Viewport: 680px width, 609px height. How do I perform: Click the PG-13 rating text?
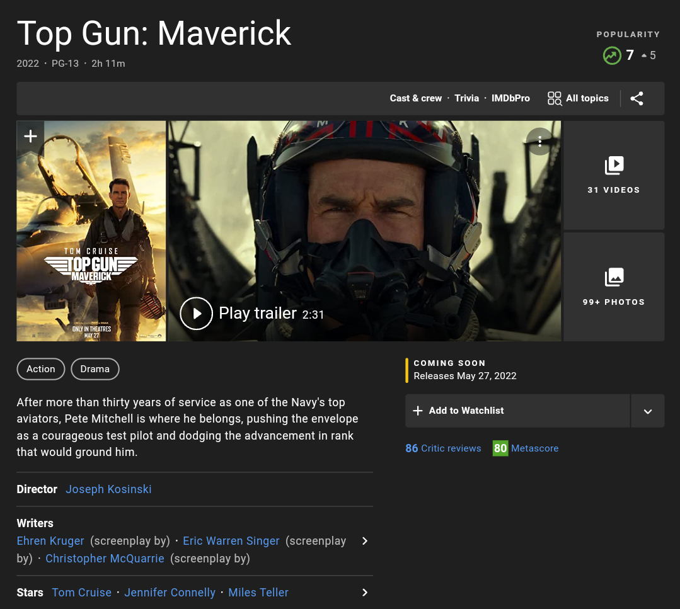[x=65, y=64]
